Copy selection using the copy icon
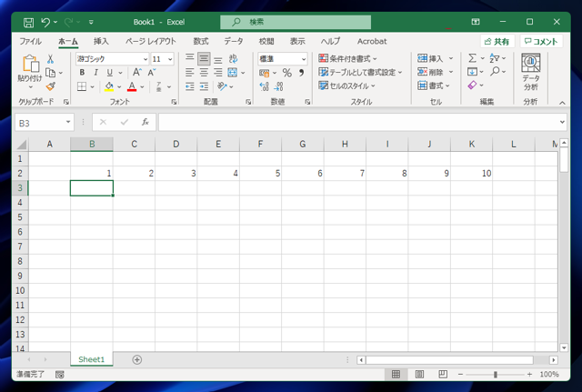The image size is (582, 392). point(51,73)
